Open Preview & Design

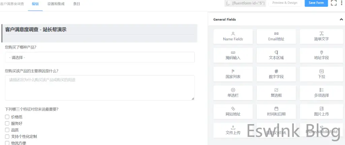tap(285, 3)
